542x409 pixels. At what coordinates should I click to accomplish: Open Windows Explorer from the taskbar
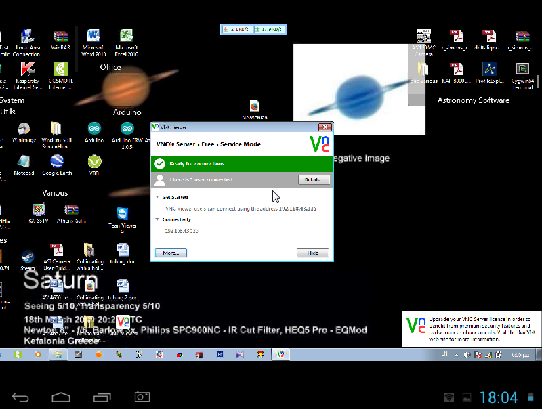[58, 354]
